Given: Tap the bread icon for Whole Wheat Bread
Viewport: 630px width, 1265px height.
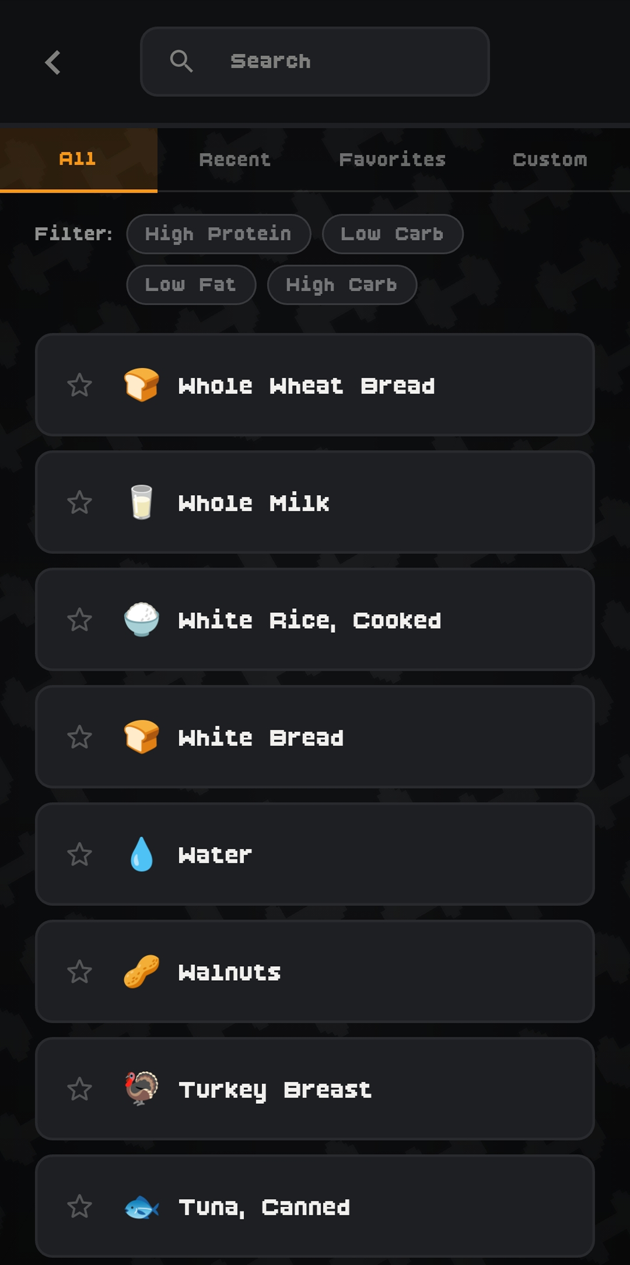Looking at the screenshot, I should coord(142,385).
